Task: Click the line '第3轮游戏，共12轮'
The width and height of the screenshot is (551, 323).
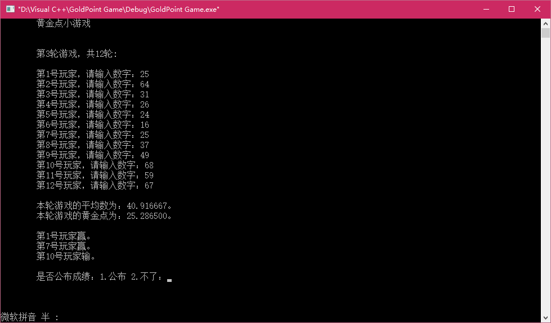Action: [77, 54]
